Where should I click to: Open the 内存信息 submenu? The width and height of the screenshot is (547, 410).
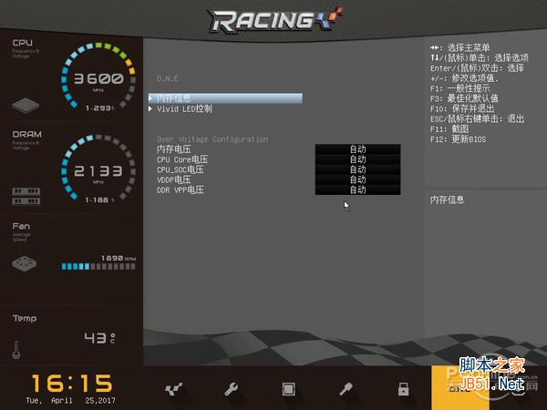(x=225, y=98)
